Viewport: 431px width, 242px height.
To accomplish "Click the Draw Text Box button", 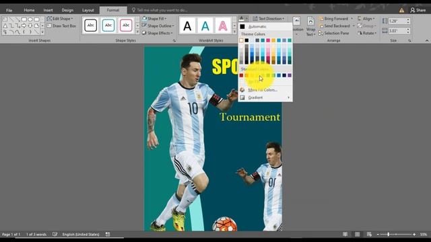I will click(61, 26).
